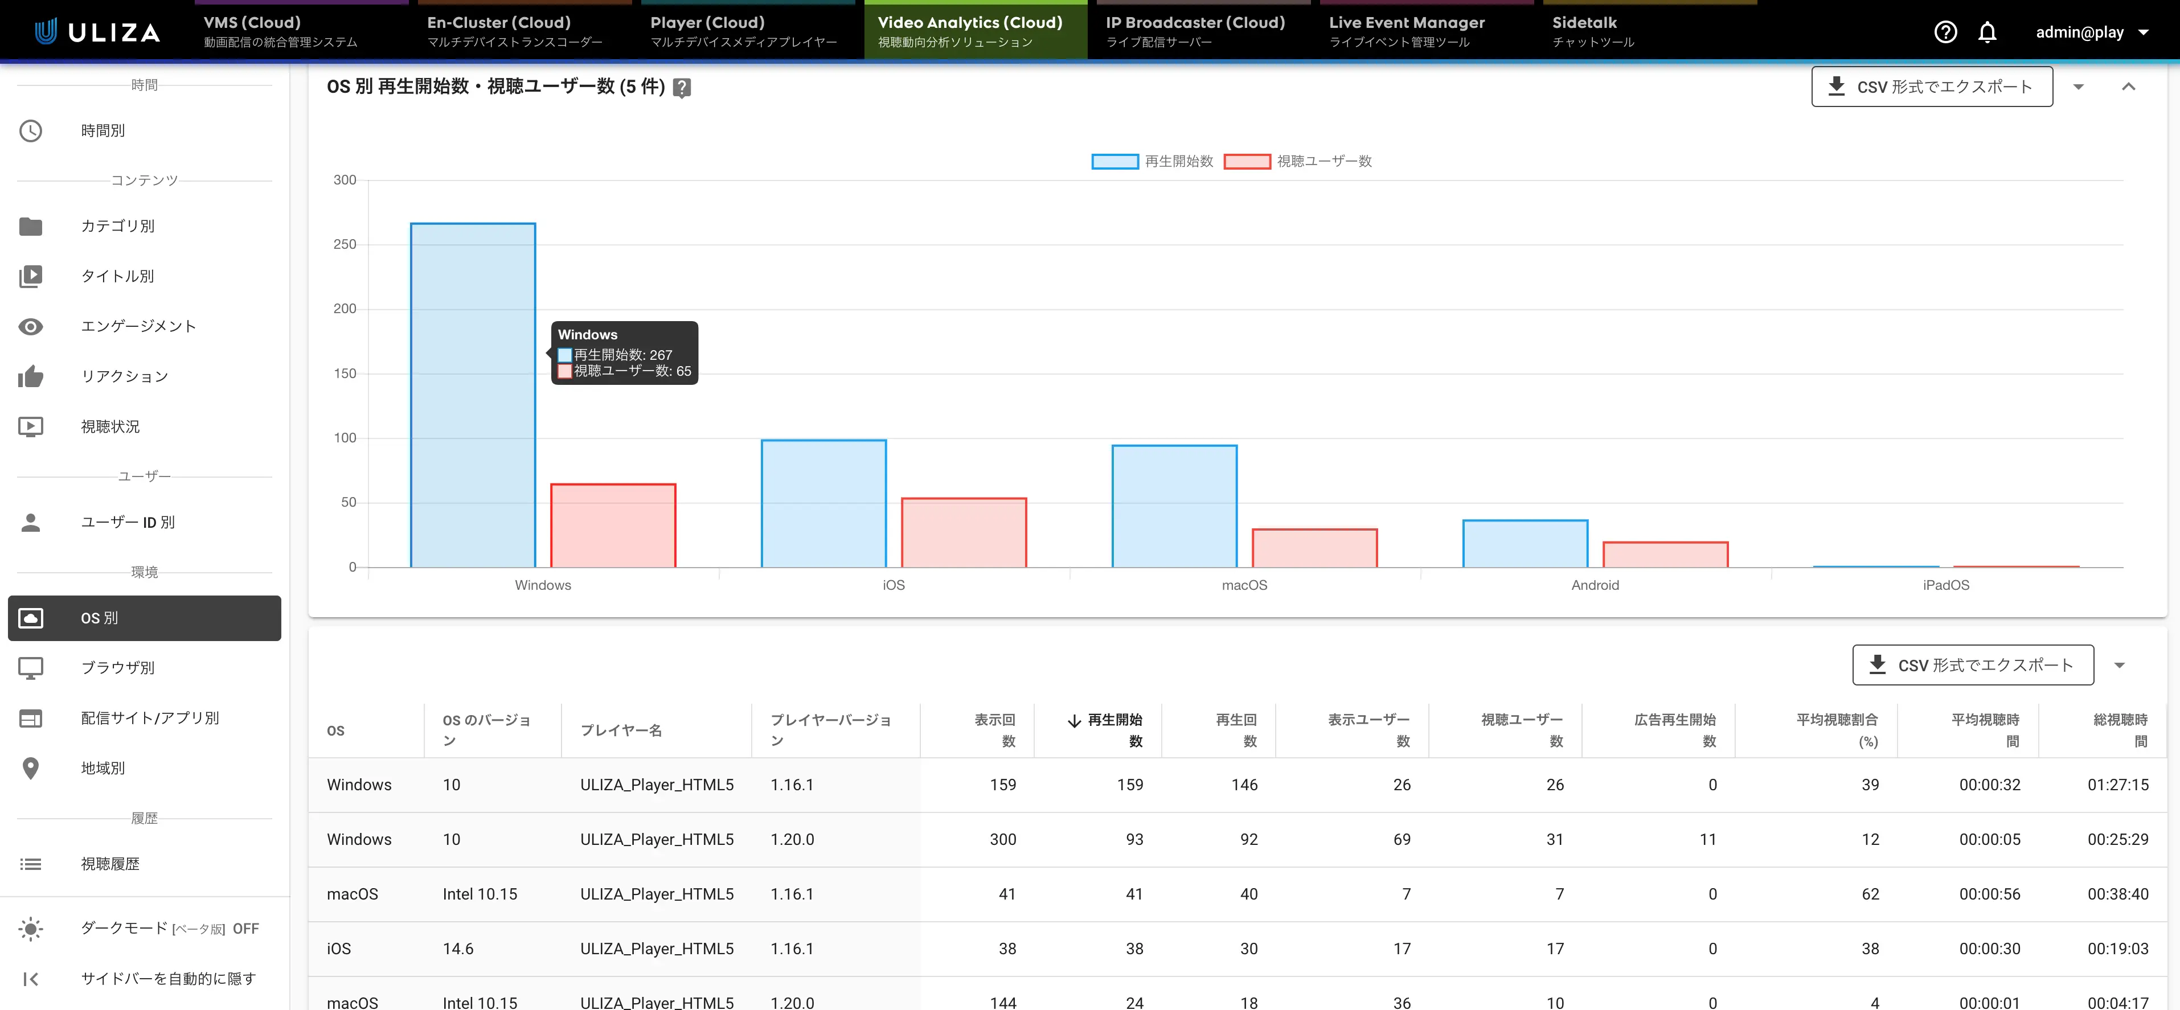Screen dimensions: 2180x1010
Task: Open ブラウザ別 report in sidebar
Action: pyautogui.click(x=144, y=668)
